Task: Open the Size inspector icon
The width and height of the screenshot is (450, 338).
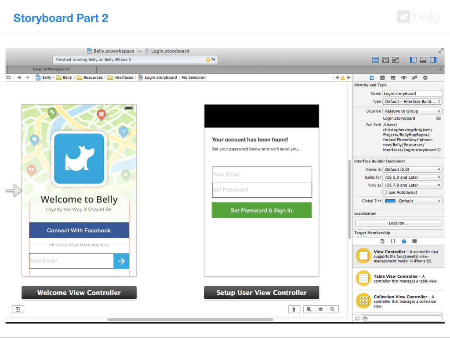Action: click(414, 77)
